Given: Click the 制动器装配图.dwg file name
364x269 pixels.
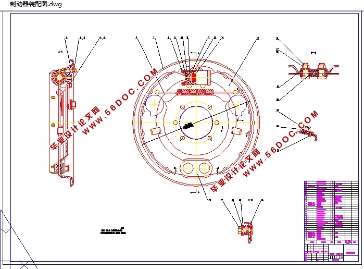Looking at the screenshot, I should pyautogui.click(x=36, y=4).
